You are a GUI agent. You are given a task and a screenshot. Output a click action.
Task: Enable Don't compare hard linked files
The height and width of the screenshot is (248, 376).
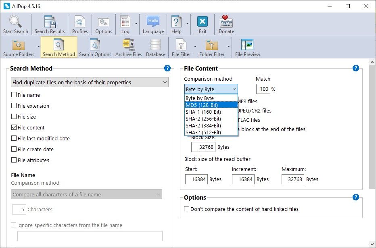187,209
